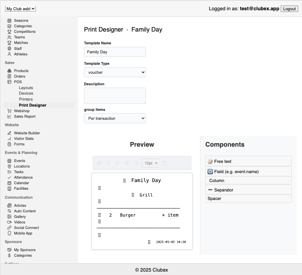Click the drag handle beside the date stamp
Viewport: 302px width, 275px height.
[149, 242]
